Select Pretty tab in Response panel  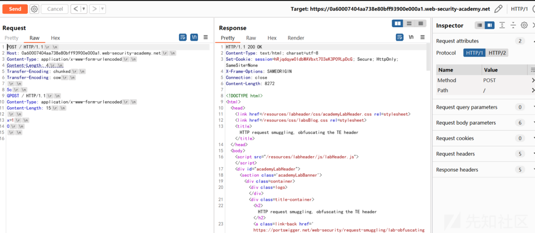(228, 38)
